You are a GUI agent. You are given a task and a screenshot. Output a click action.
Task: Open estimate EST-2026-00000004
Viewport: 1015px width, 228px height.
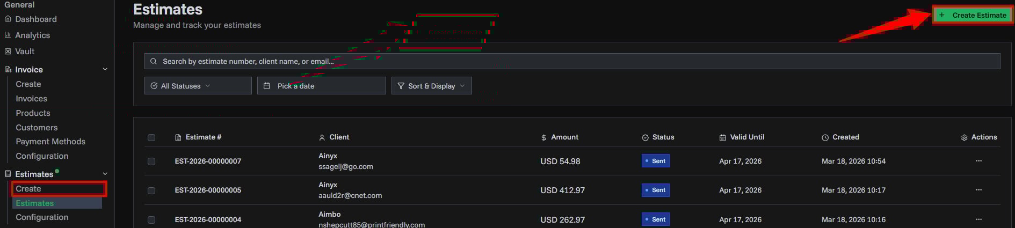(x=208, y=219)
